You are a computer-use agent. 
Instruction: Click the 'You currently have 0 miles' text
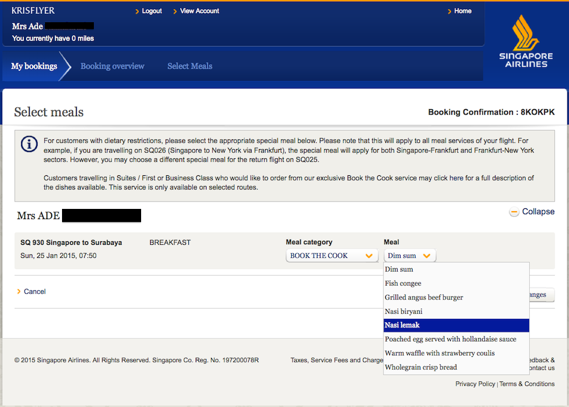53,39
